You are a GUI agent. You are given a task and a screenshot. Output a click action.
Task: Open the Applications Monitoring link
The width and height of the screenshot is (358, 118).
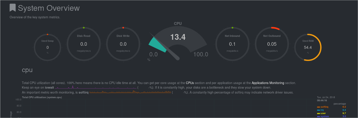268,83
